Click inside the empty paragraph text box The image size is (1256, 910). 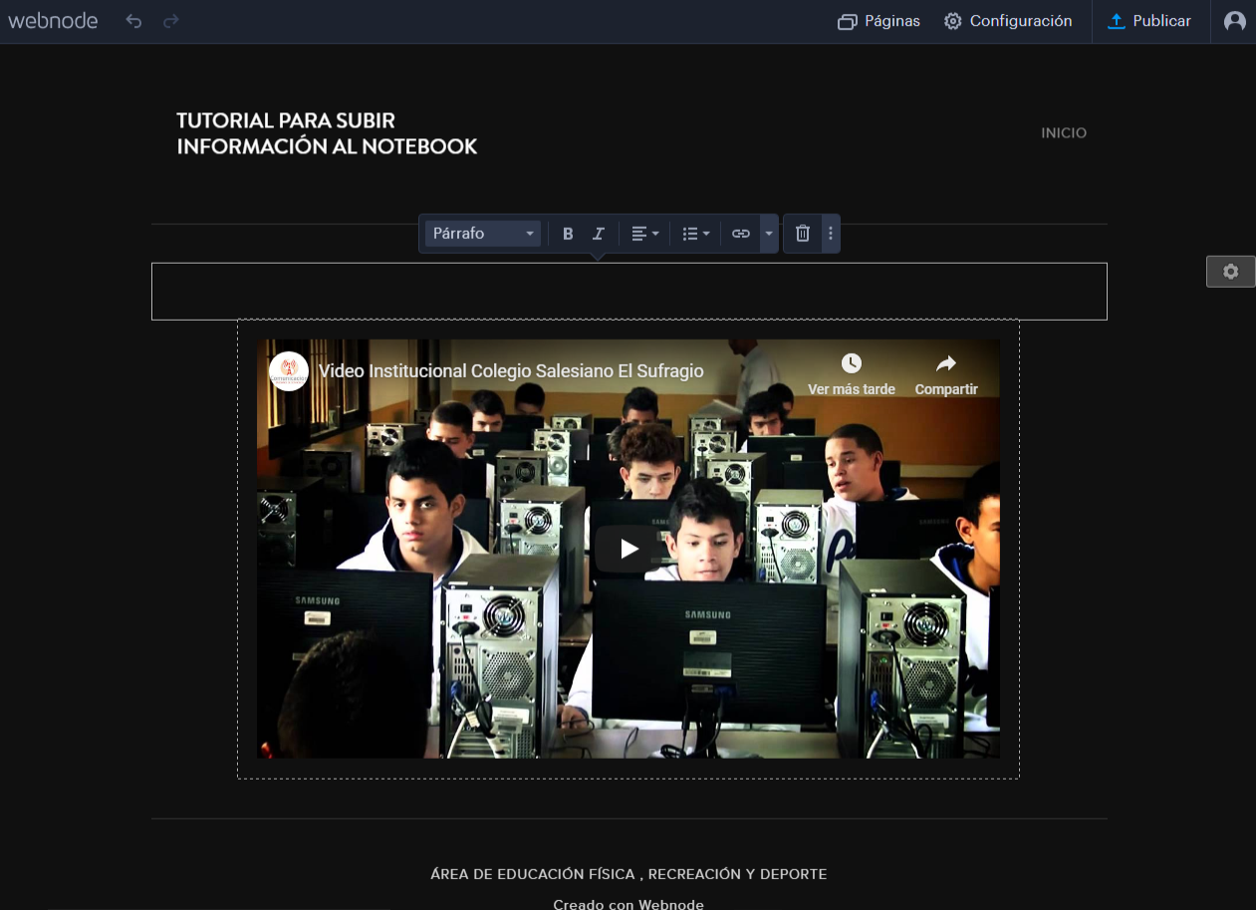628,292
